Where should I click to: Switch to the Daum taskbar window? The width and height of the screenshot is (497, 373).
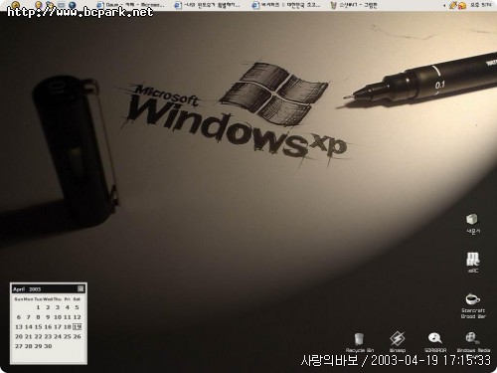click(130, 5)
